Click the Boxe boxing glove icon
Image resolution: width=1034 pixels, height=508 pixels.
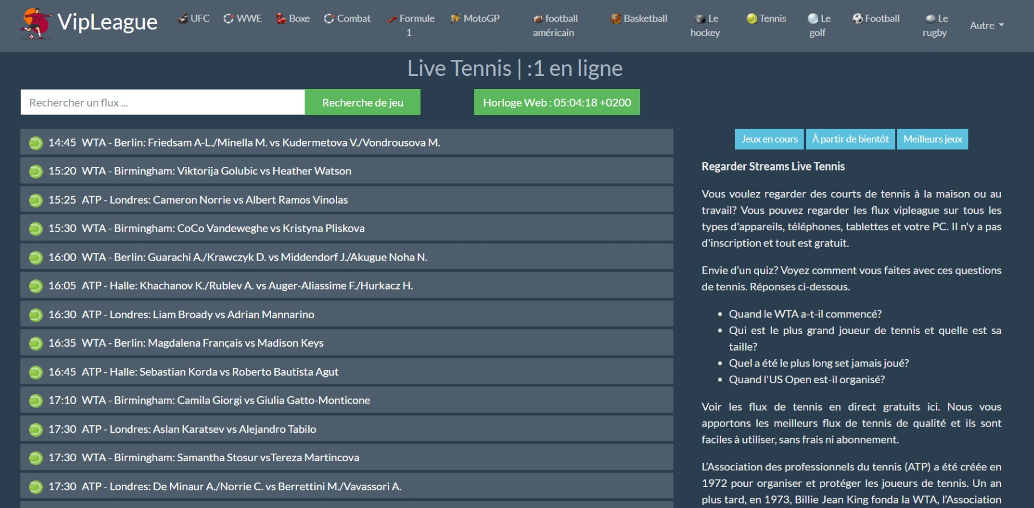pos(281,18)
